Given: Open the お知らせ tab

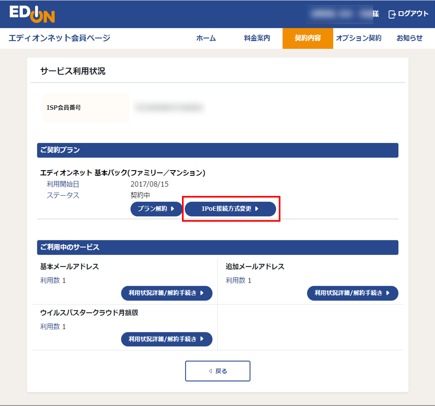Looking at the screenshot, I should [409, 38].
